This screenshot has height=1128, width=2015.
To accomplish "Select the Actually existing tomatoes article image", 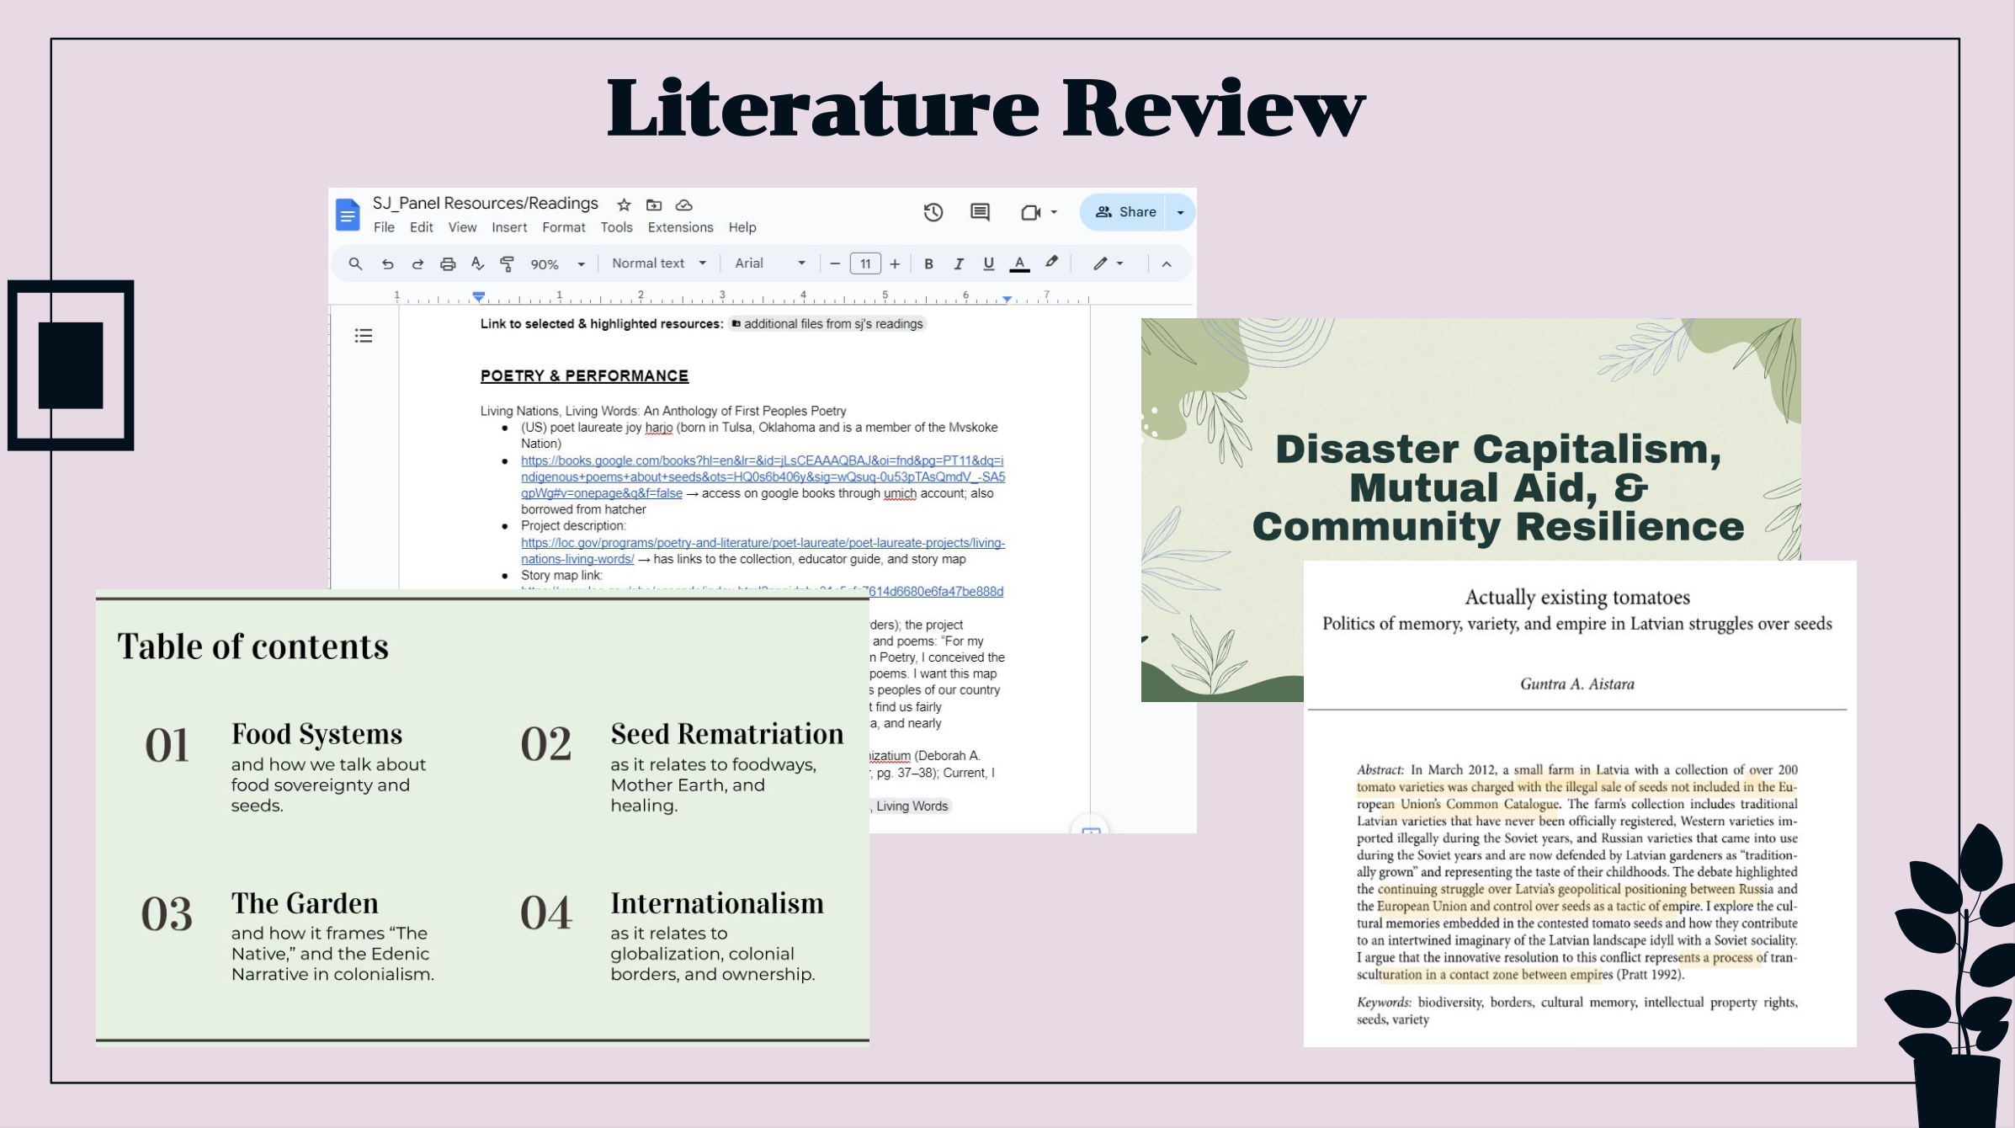I will (x=1580, y=803).
